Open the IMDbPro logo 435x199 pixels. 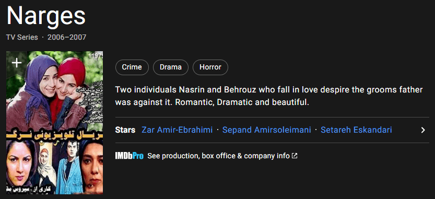tap(130, 156)
